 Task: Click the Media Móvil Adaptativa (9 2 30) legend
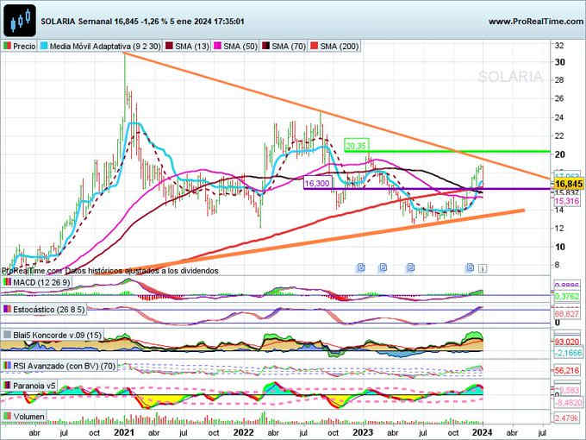(101, 47)
